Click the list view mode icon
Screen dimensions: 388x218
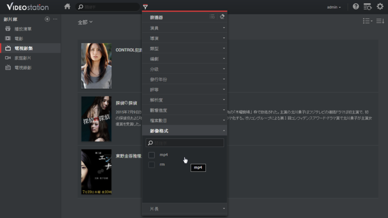click(367, 21)
